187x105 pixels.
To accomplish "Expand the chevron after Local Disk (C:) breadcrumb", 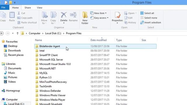I will [x=64, y=33].
